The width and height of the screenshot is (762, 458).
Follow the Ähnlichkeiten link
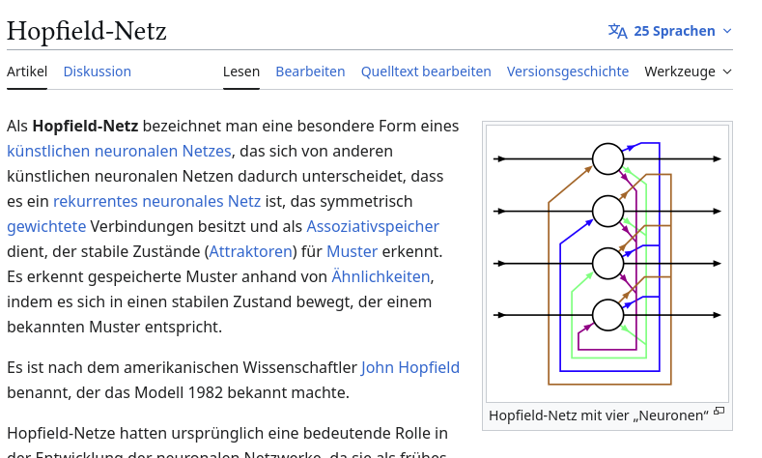(x=381, y=276)
